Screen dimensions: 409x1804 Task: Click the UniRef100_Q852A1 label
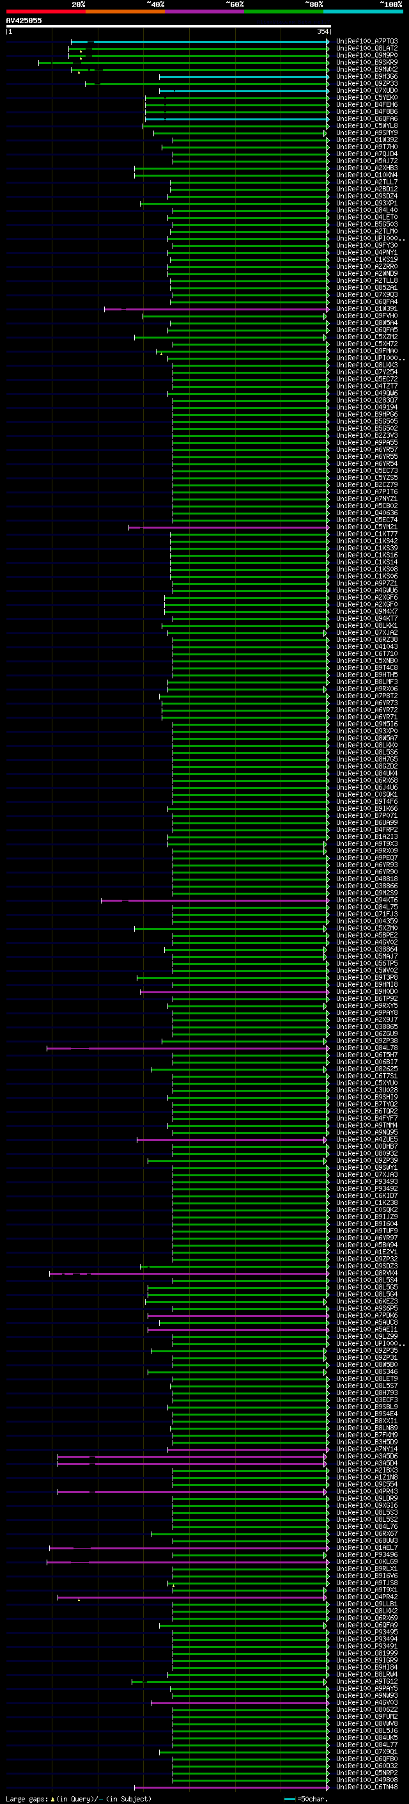coord(366,287)
